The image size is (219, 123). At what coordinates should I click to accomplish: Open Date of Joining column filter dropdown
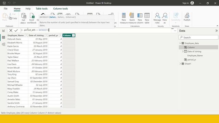click(x=46, y=36)
